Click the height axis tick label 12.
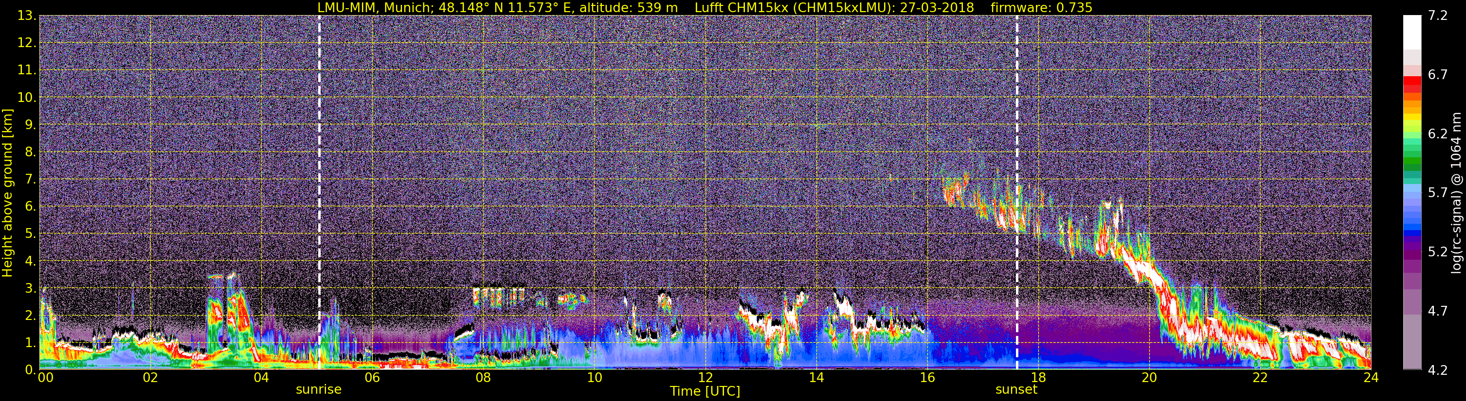This screenshot has height=401, width=1466. click(x=27, y=43)
